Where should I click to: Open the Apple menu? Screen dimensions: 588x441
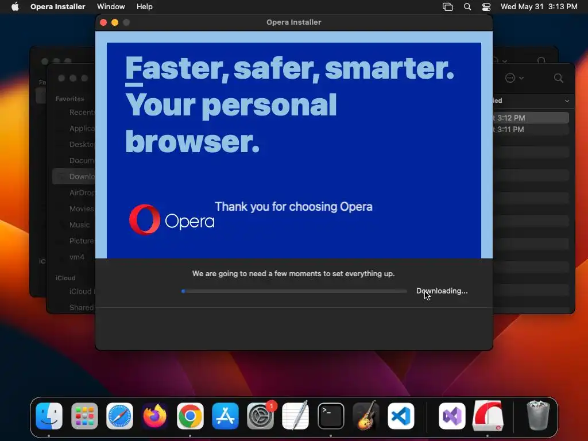[15, 7]
